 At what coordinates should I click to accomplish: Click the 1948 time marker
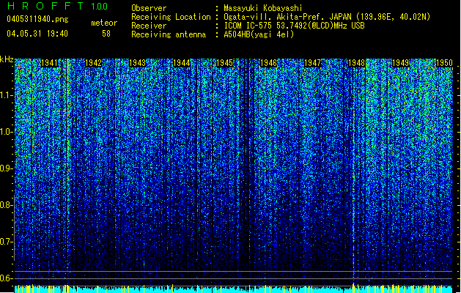click(x=356, y=63)
